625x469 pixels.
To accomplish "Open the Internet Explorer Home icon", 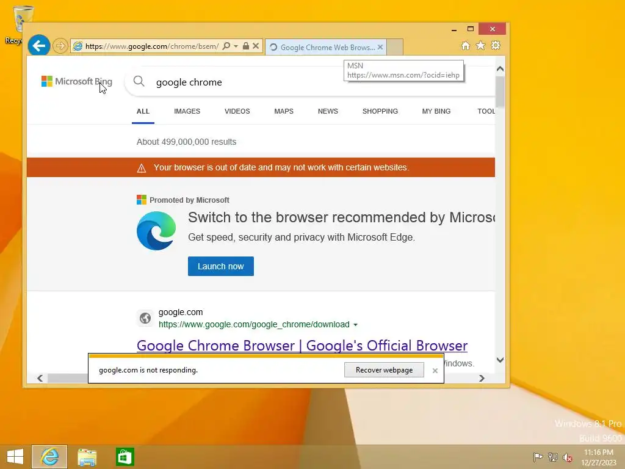I will point(465,45).
